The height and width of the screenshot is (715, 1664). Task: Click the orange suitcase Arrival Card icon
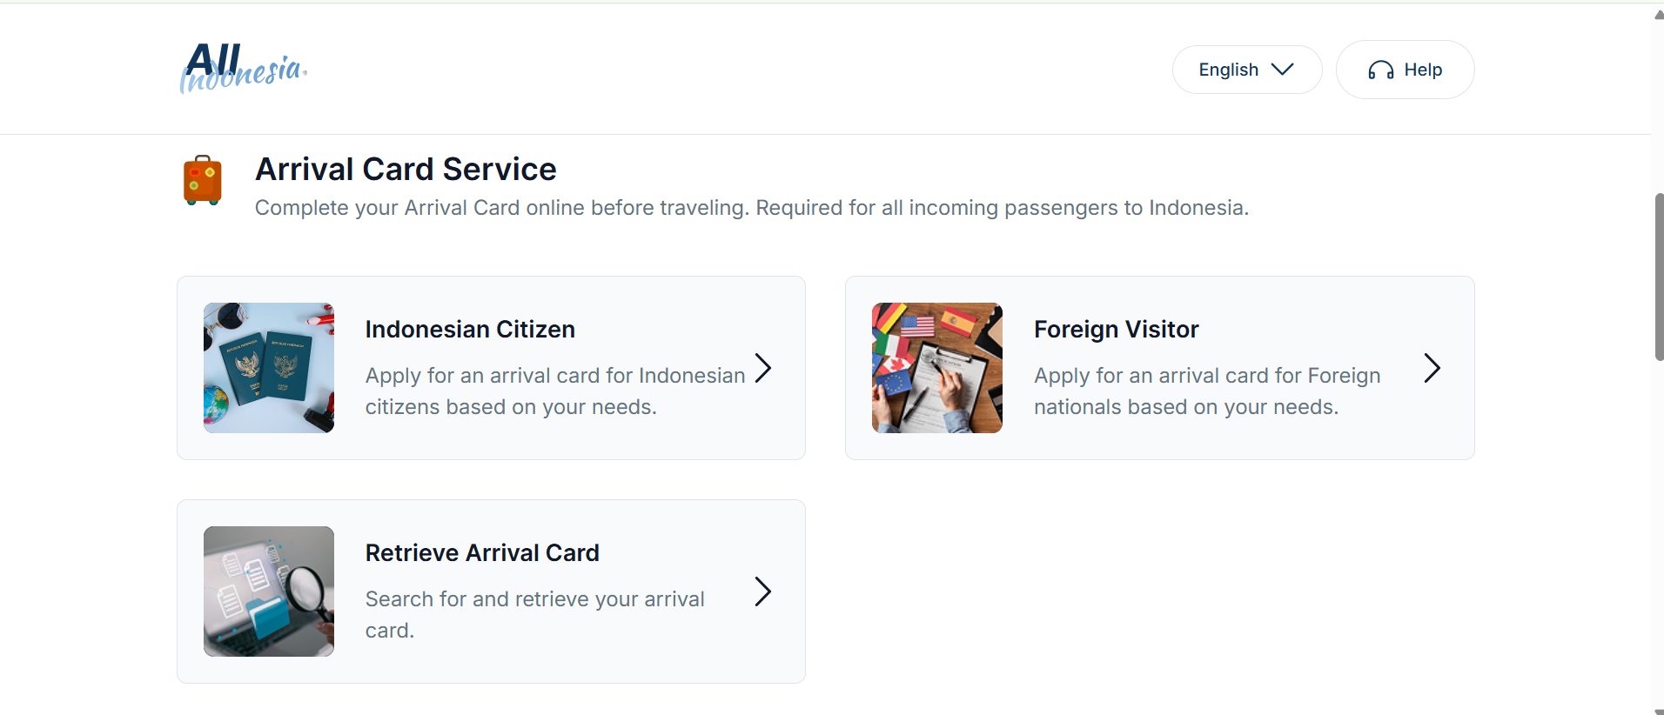point(202,180)
